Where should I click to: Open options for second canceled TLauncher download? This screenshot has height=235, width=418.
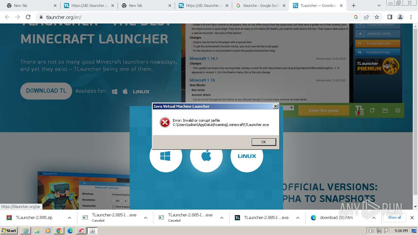coord(222,218)
